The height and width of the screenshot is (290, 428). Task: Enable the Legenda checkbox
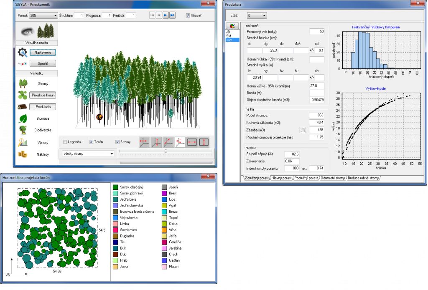click(65, 142)
